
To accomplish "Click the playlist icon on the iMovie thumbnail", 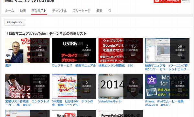I will [x=180, y=90].
